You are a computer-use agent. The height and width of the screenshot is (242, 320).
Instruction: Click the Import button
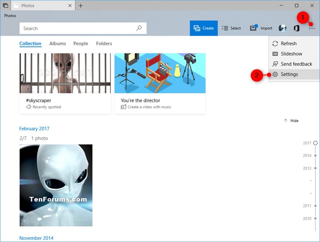pyautogui.click(x=261, y=28)
